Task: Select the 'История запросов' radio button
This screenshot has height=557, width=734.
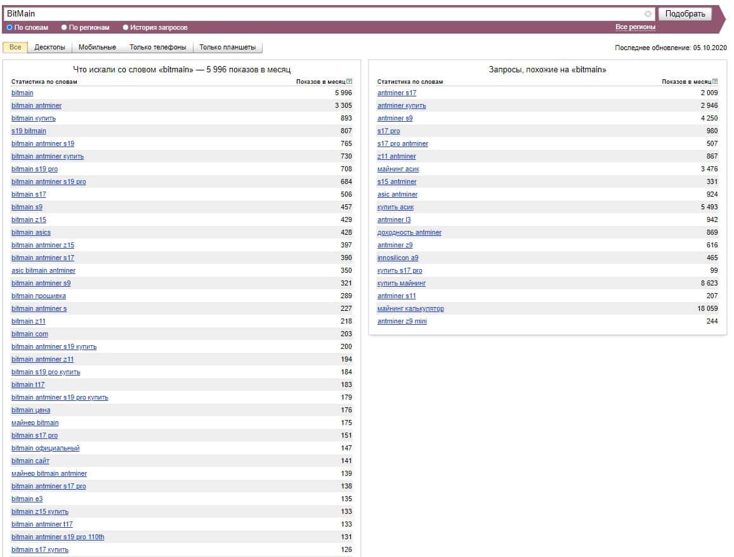Action: [126, 27]
